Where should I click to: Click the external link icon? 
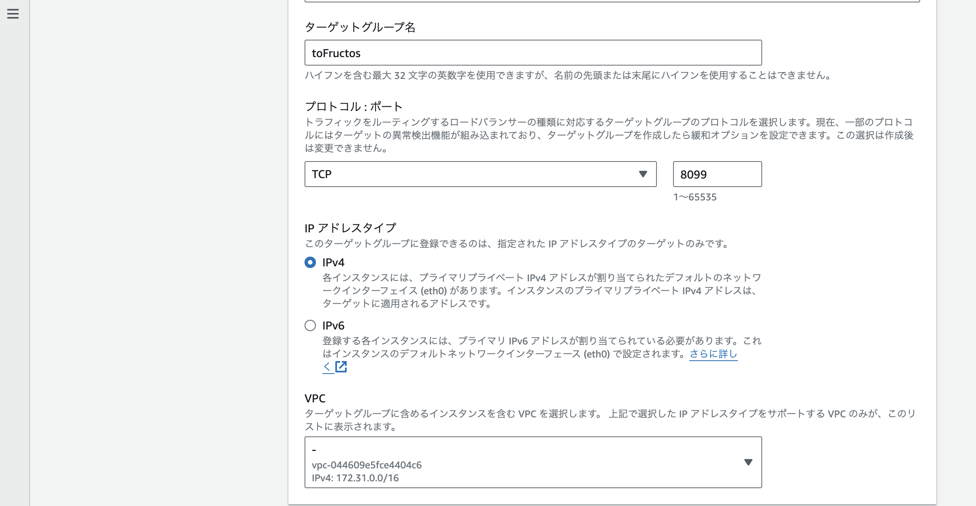point(341,367)
